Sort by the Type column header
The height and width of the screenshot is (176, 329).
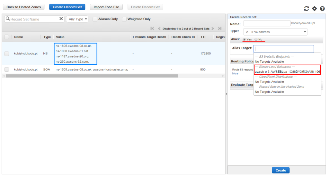point(47,37)
